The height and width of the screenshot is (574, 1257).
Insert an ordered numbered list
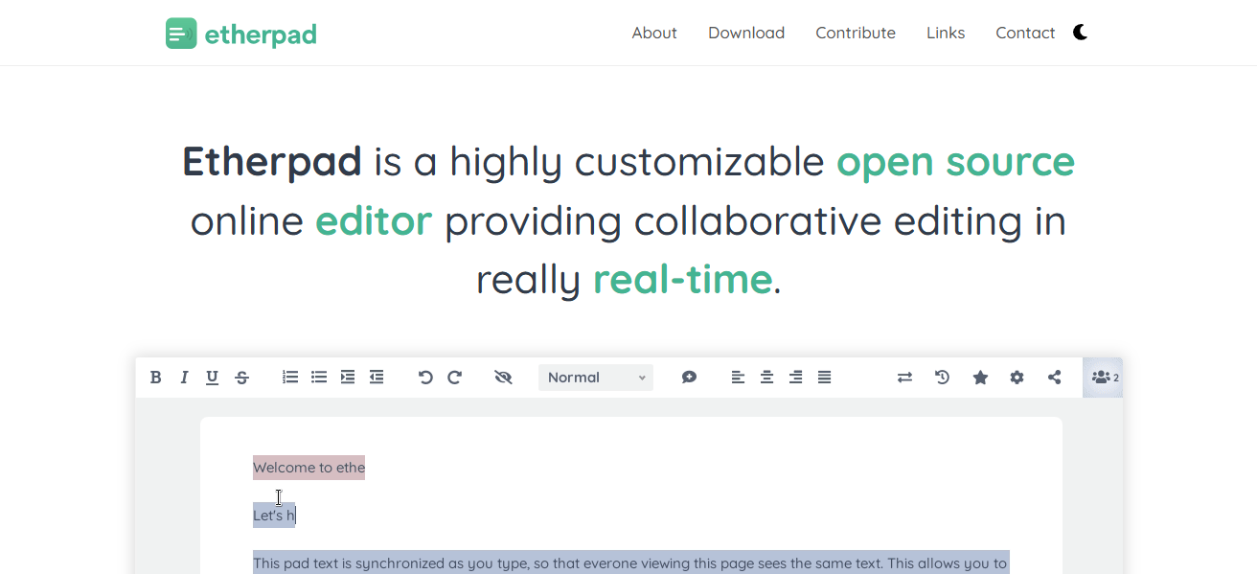(x=290, y=378)
